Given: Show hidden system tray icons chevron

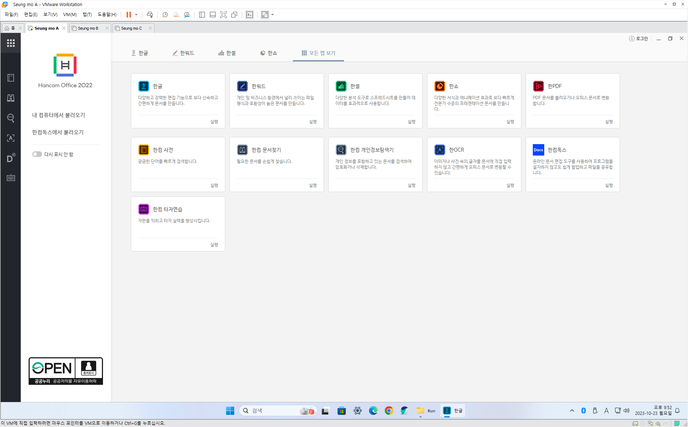Looking at the screenshot, I should pos(572,411).
